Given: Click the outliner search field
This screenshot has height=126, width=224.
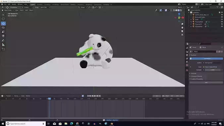Looking at the screenshot, I should click(x=203, y=7).
